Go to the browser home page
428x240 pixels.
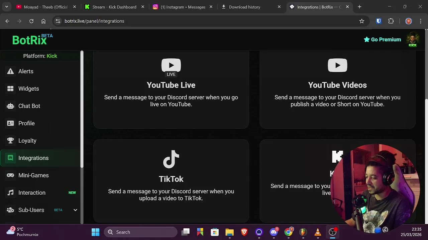pyautogui.click(x=43, y=21)
